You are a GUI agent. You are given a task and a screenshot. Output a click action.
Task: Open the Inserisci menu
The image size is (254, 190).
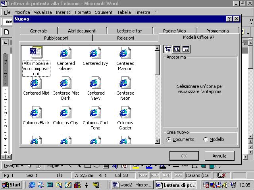point(63,12)
